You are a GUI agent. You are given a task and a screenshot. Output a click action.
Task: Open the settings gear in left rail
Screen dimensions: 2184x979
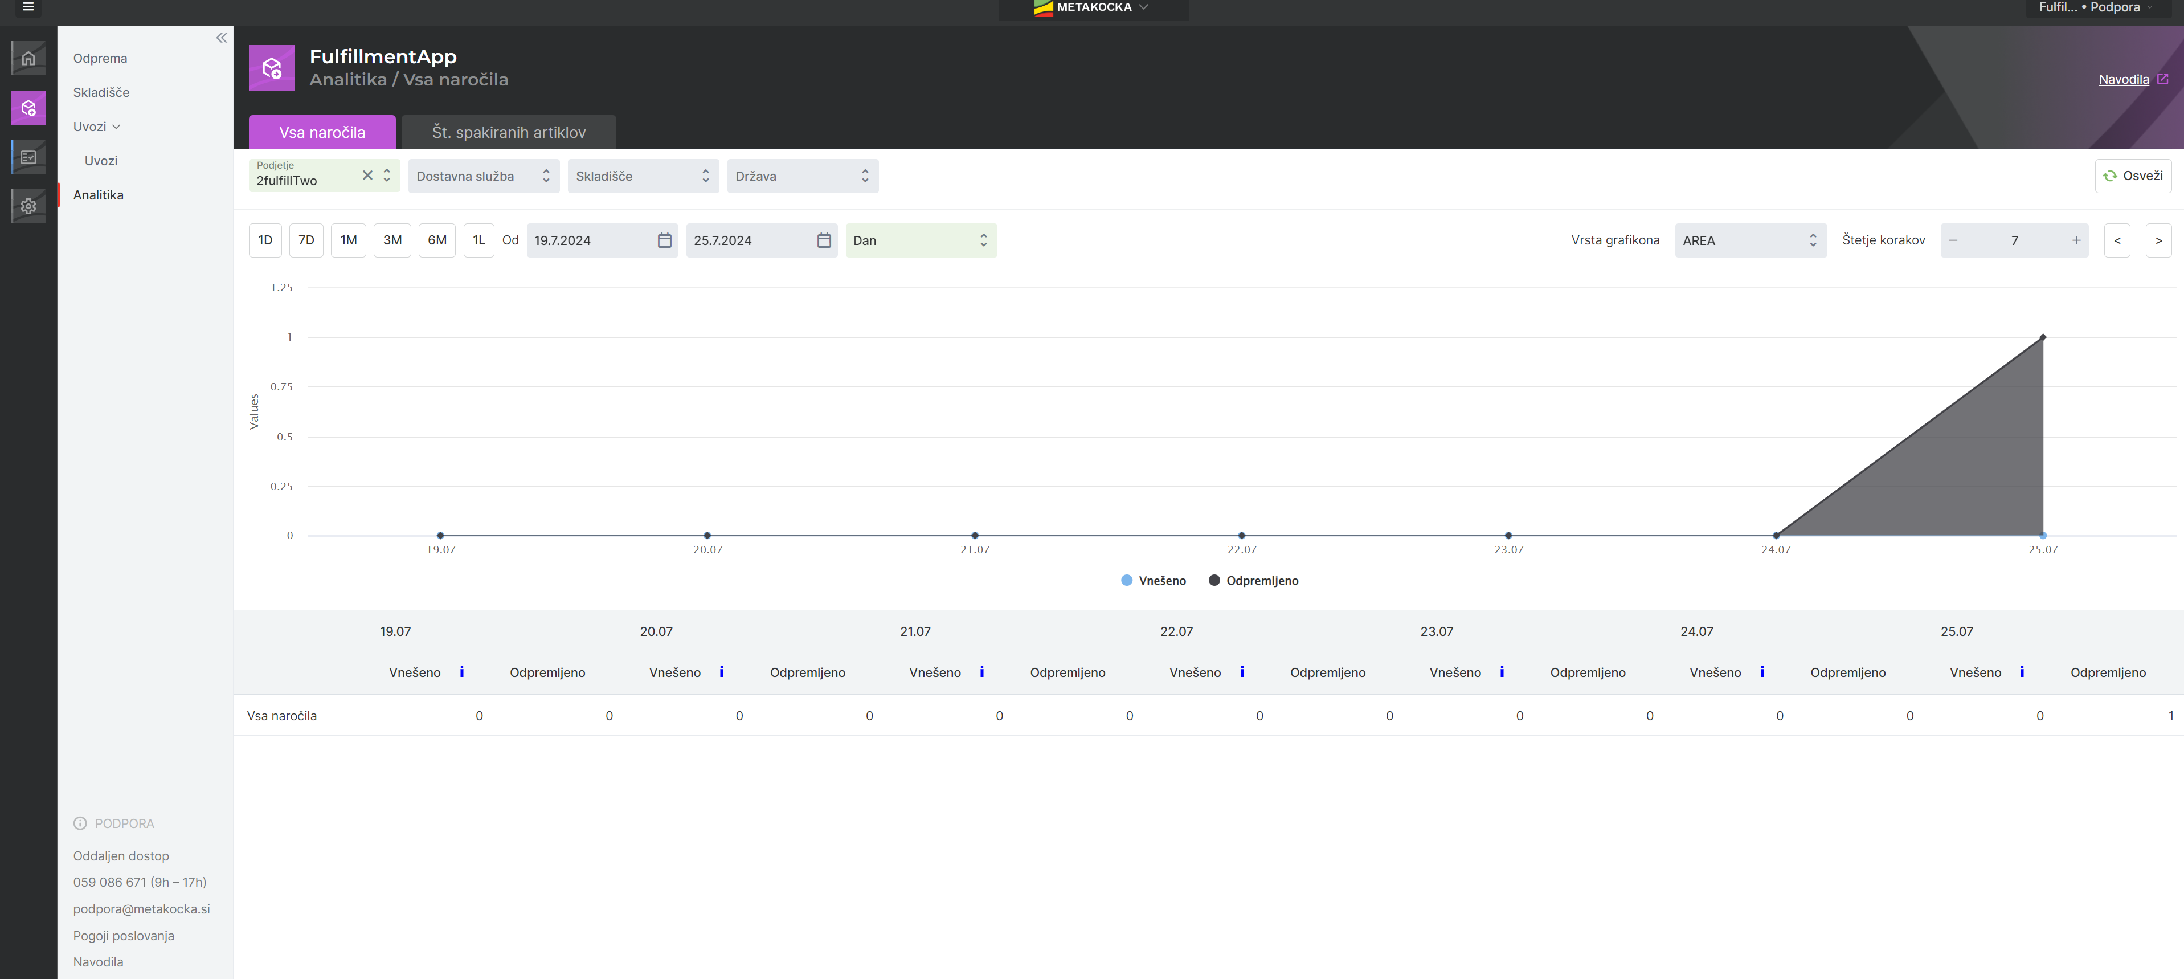[x=28, y=206]
